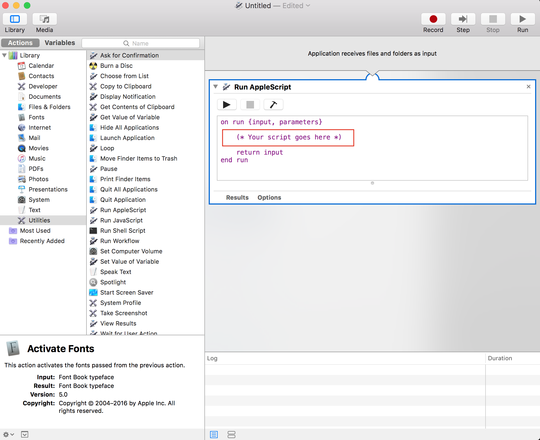Run the workflow from the toolbar
The image size is (540, 440).
523,19
